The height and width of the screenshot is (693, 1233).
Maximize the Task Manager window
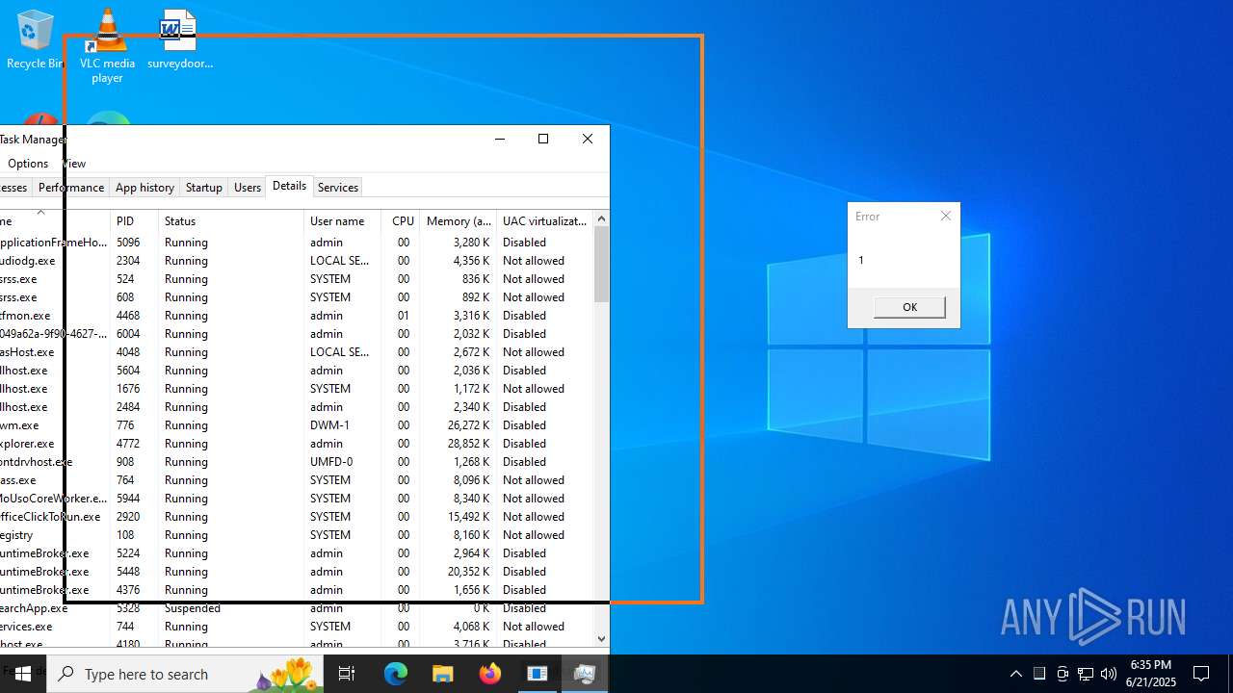coord(543,139)
